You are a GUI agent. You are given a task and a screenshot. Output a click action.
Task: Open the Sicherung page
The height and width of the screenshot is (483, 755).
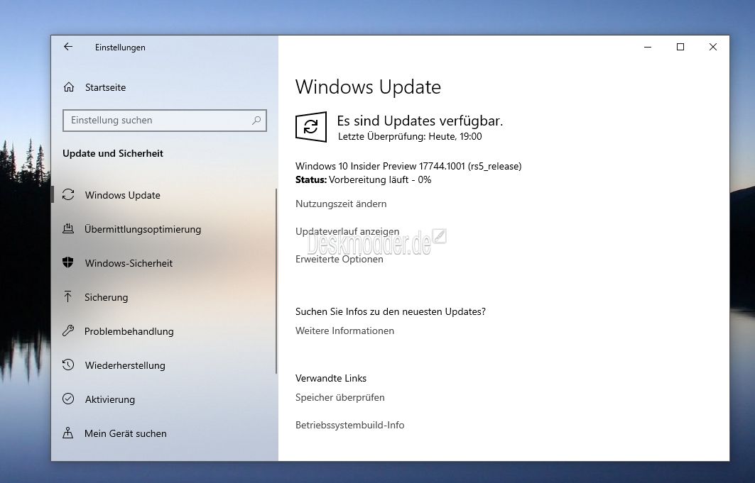(107, 297)
